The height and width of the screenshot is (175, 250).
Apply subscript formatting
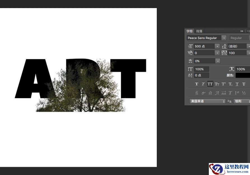point(230,84)
